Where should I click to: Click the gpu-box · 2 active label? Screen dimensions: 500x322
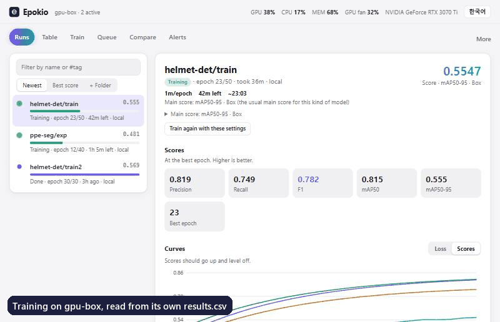click(x=77, y=12)
